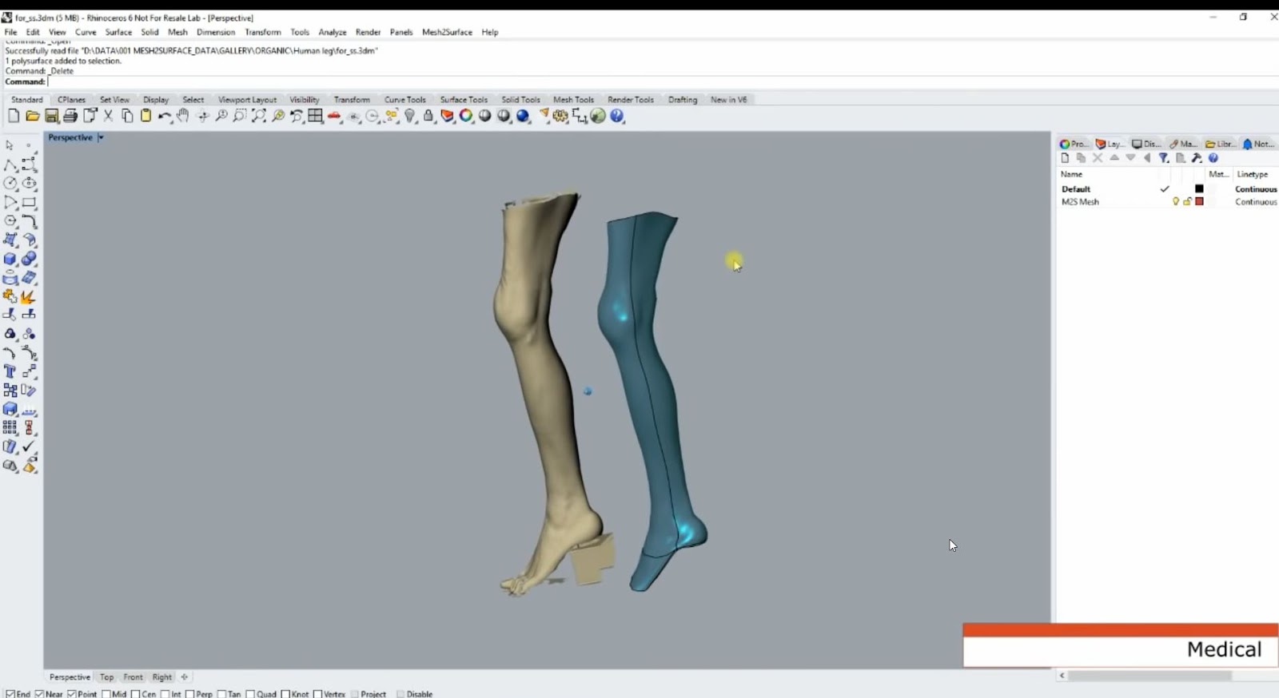
Task: Activate the Pan hand tool
Action: point(183,117)
